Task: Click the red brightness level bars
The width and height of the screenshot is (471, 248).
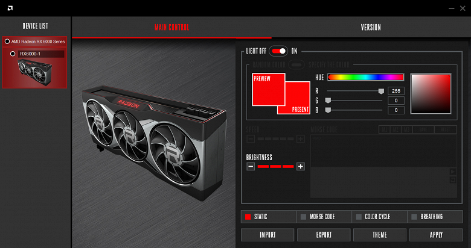Action: pos(275,167)
